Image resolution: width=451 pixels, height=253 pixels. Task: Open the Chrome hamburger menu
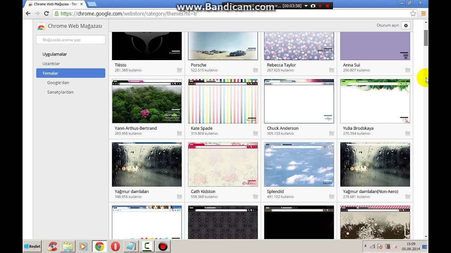point(424,14)
